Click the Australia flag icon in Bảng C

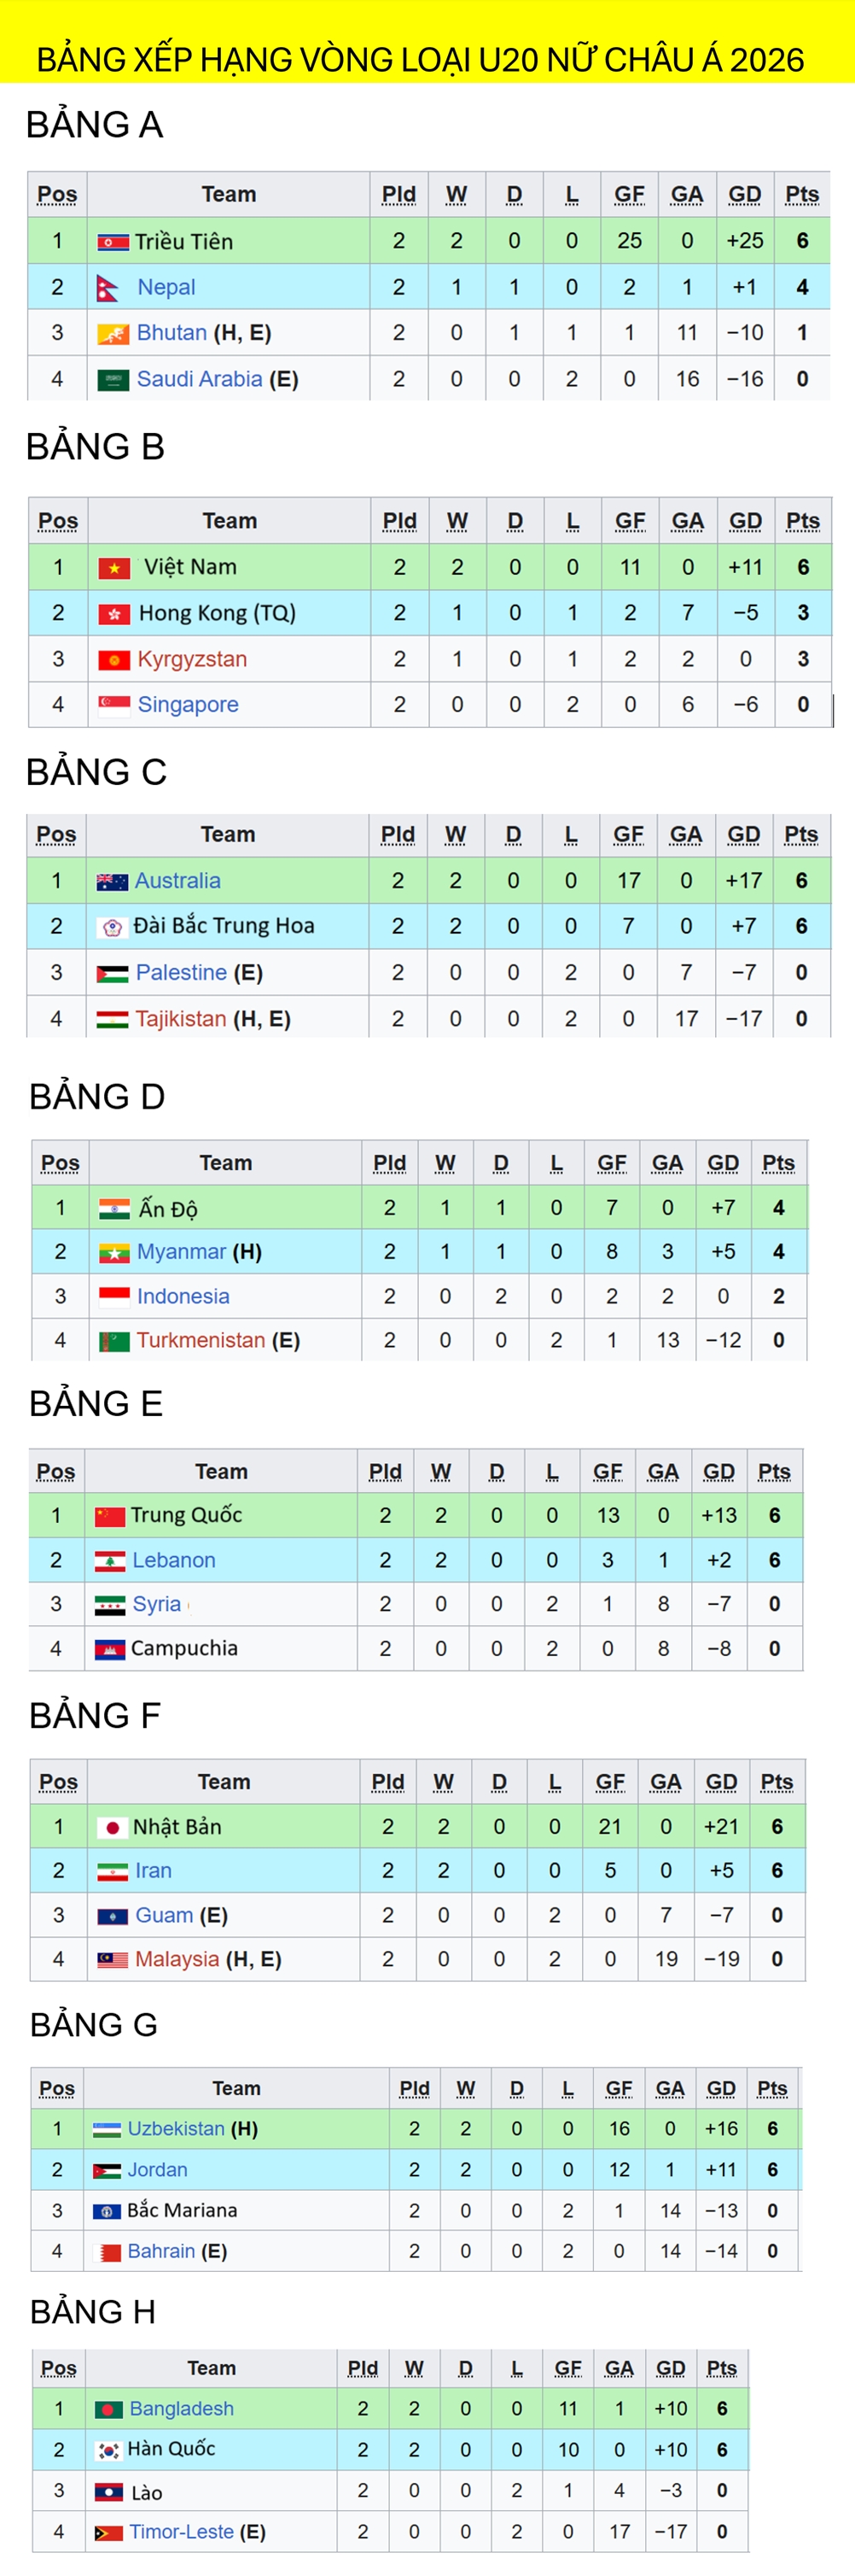(x=112, y=882)
